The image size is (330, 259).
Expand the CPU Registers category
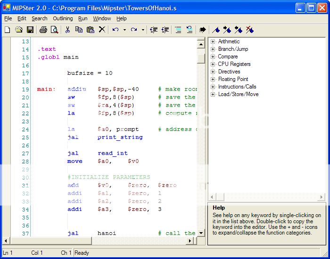click(213, 65)
